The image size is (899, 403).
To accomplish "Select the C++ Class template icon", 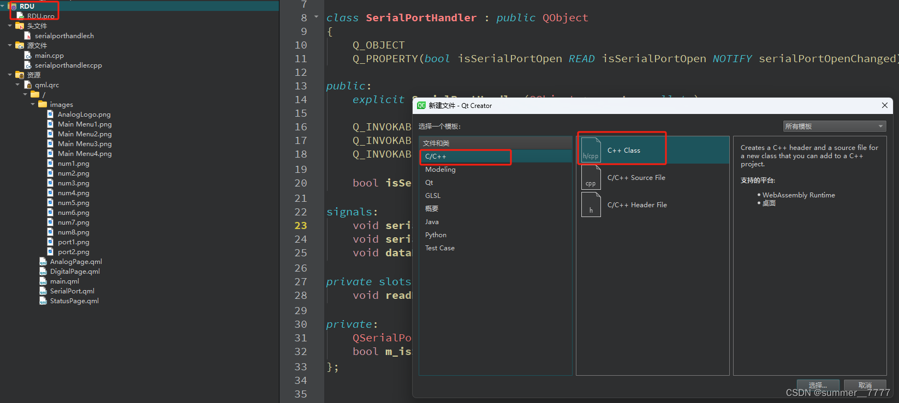I will click(x=591, y=150).
